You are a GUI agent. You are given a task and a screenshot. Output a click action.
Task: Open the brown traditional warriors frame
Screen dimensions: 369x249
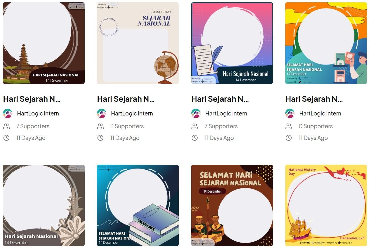[x=232, y=205]
